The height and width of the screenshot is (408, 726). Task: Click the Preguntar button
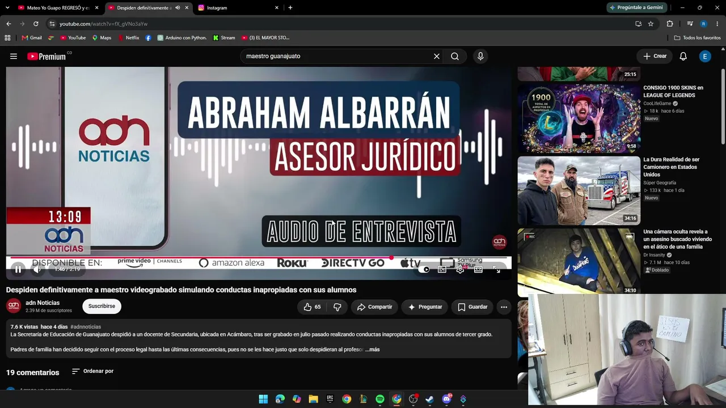pyautogui.click(x=425, y=307)
